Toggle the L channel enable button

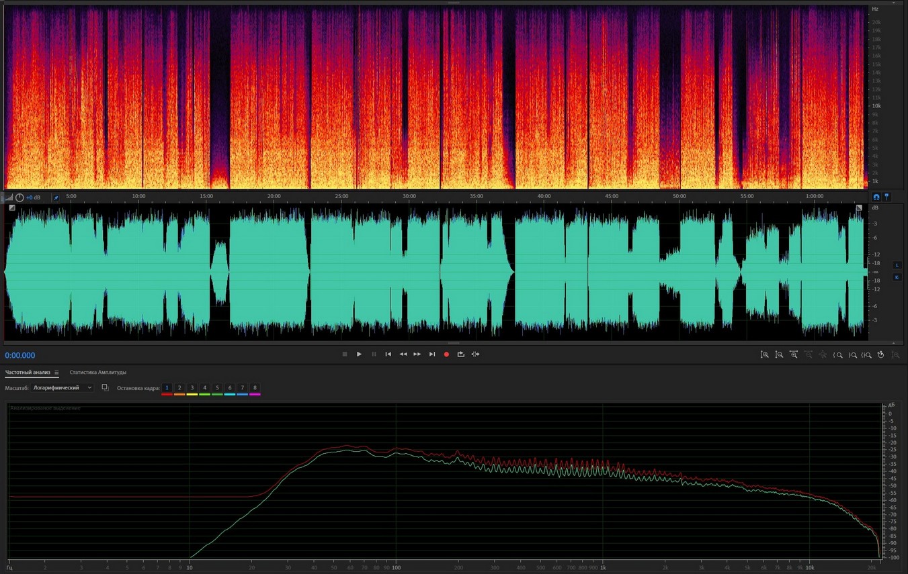[897, 265]
